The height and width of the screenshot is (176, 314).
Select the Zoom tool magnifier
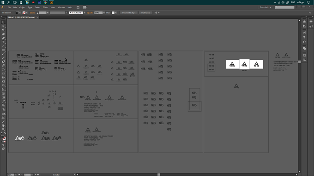point(3,130)
